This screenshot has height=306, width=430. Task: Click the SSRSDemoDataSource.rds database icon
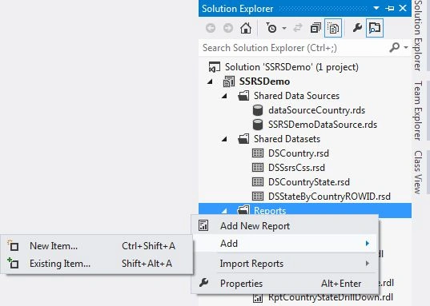click(258, 125)
